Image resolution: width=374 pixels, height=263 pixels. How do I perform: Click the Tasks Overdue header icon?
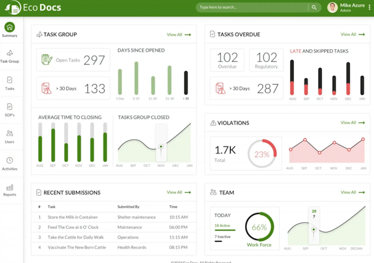point(213,34)
